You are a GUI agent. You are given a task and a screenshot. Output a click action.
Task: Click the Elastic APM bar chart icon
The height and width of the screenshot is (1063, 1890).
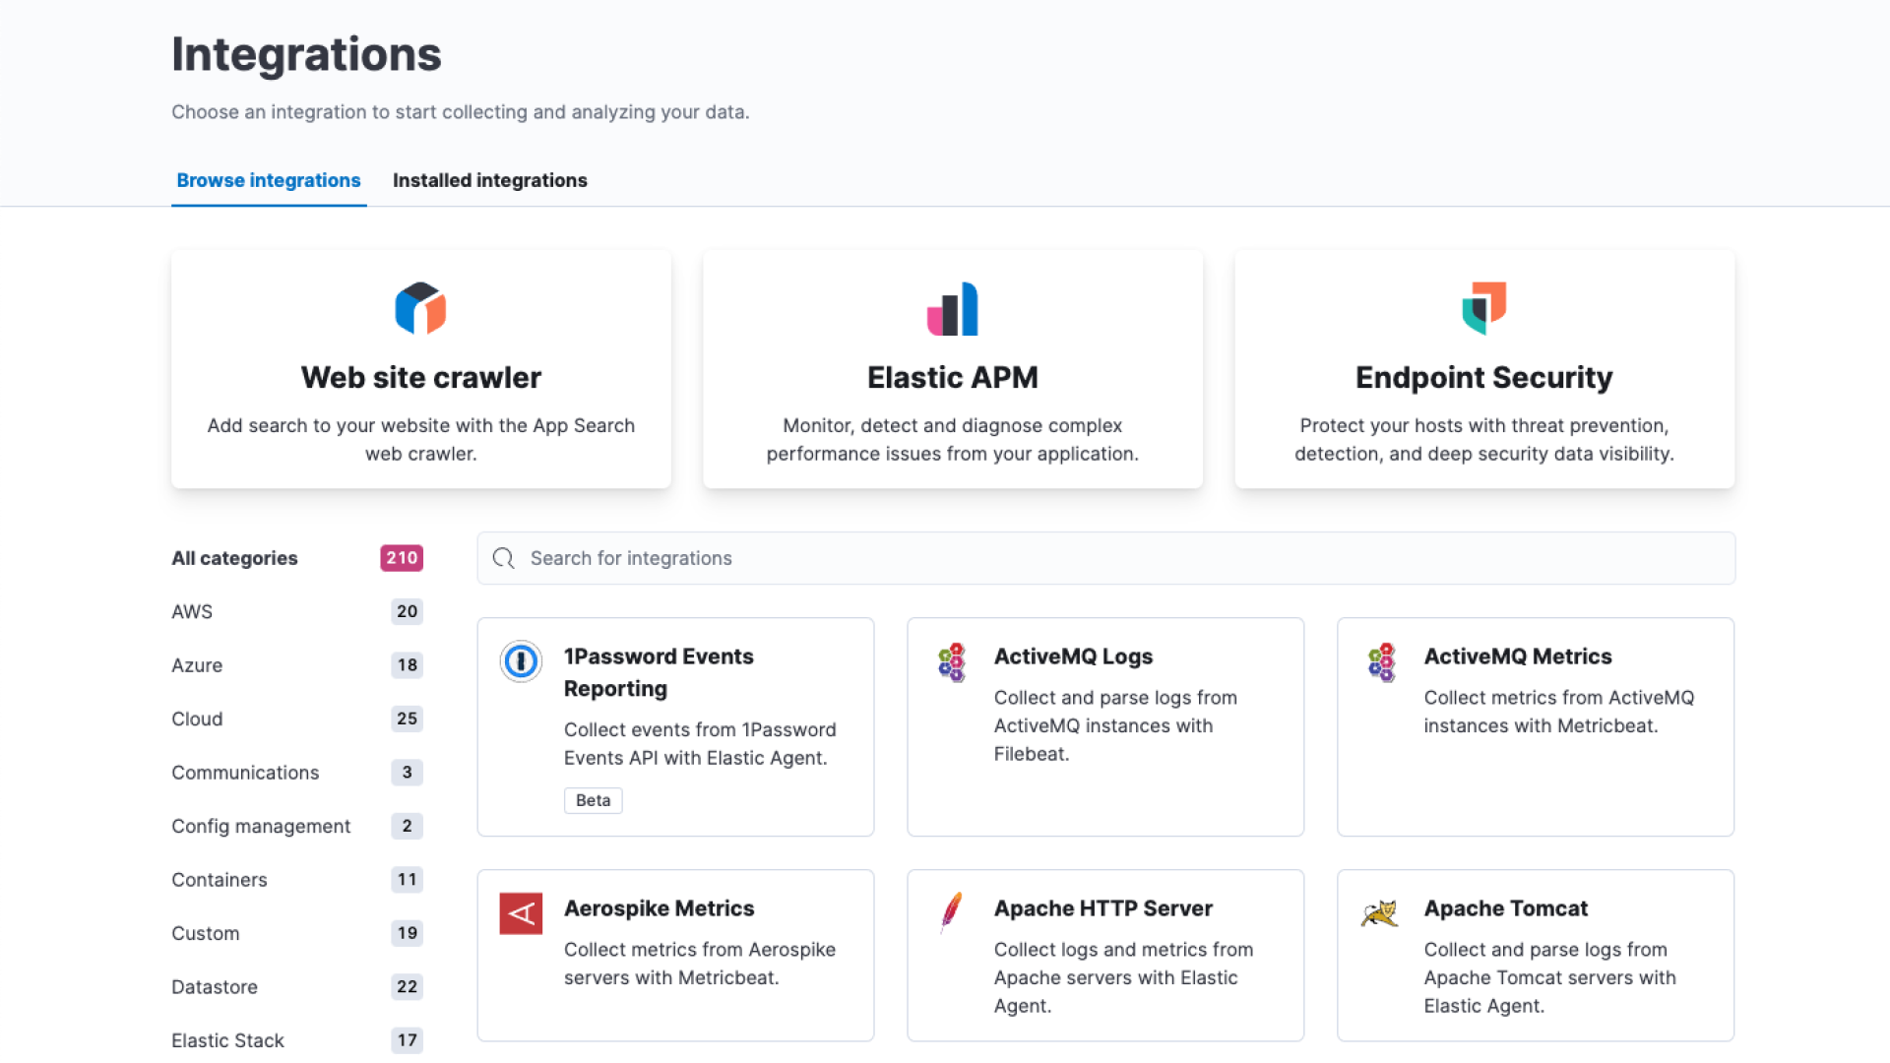tap(952, 309)
